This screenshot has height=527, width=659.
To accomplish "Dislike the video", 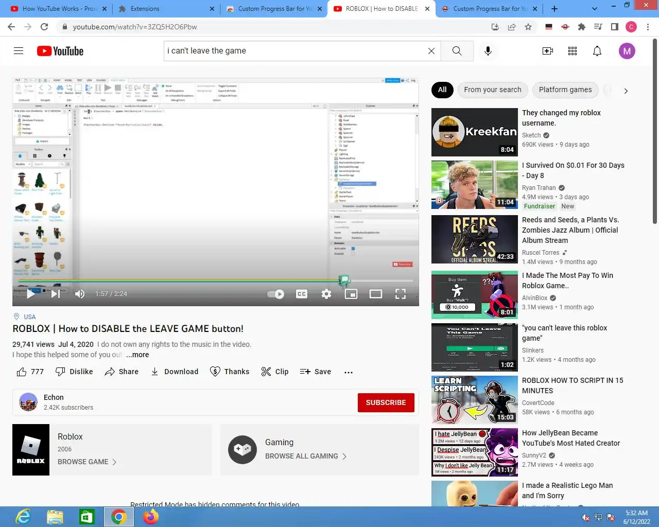I will pyautogui.click(x=74, y=372).
